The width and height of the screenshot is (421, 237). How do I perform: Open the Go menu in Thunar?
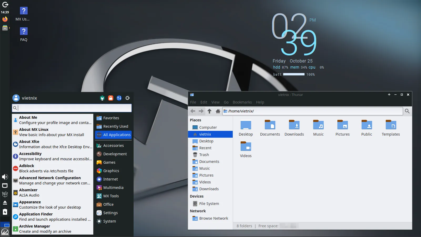point(226,102)
